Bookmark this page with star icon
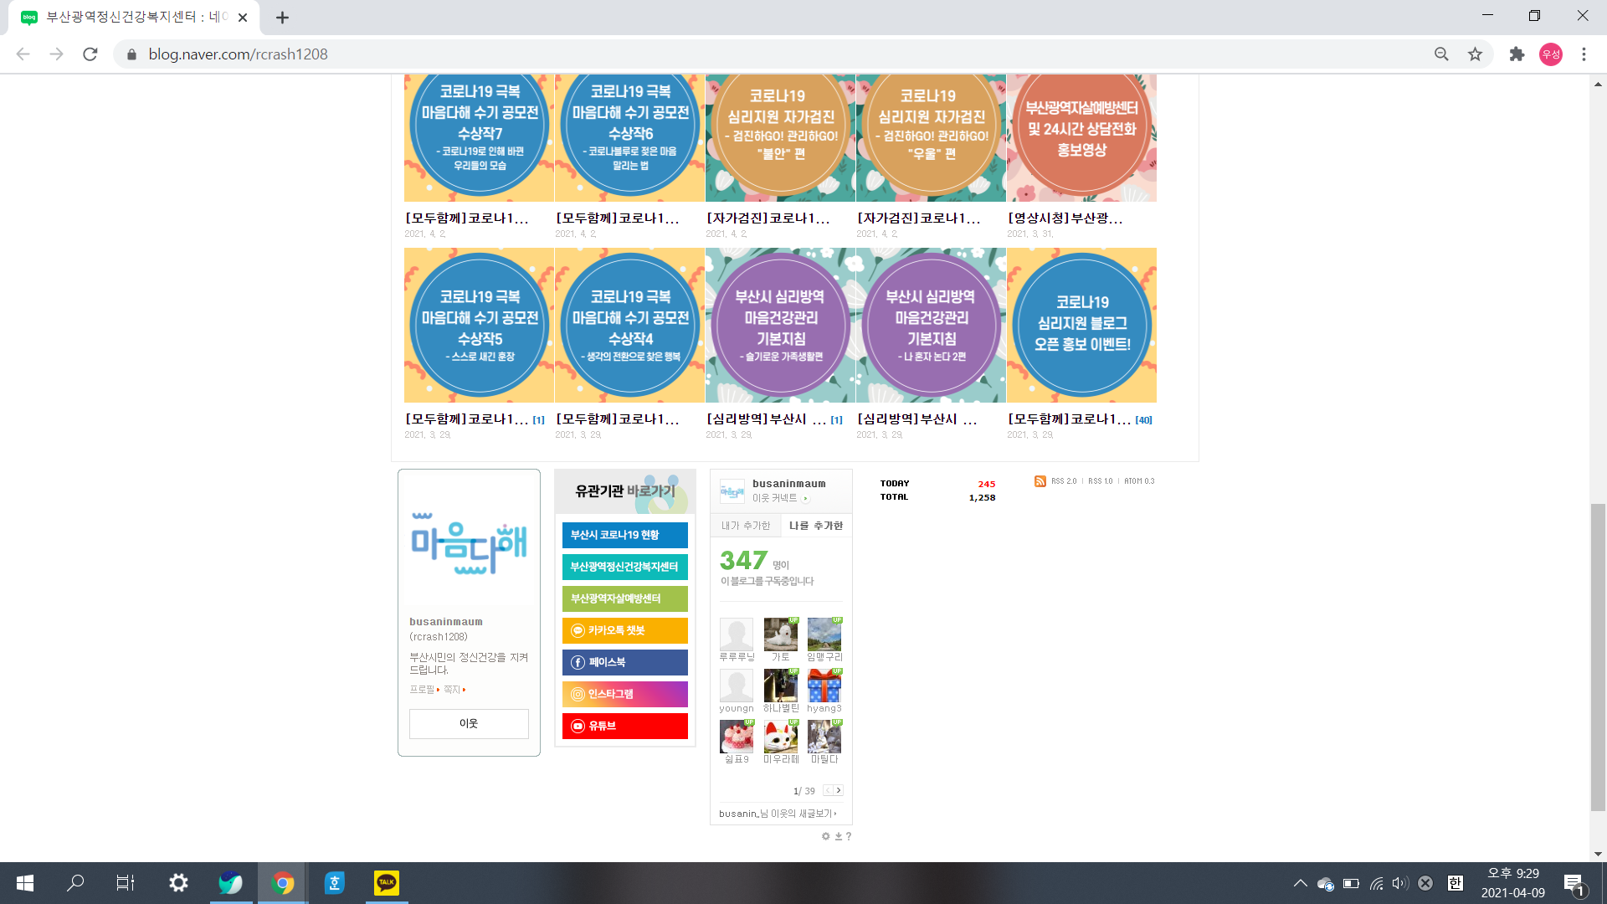The image size is (1607, 904). point(1475,54)
